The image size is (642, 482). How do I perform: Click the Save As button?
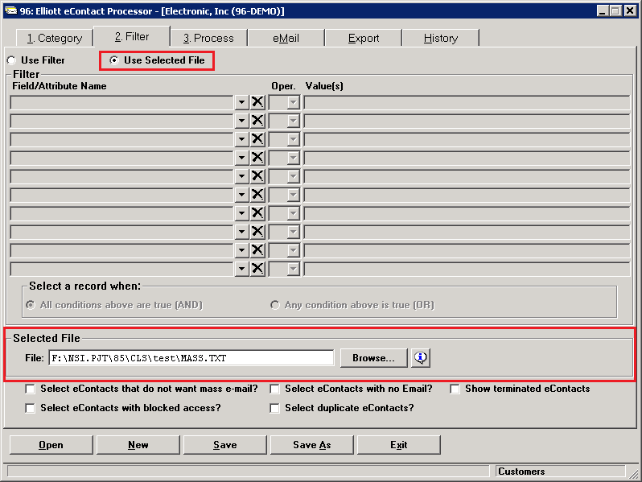click(x=312, y=445)
